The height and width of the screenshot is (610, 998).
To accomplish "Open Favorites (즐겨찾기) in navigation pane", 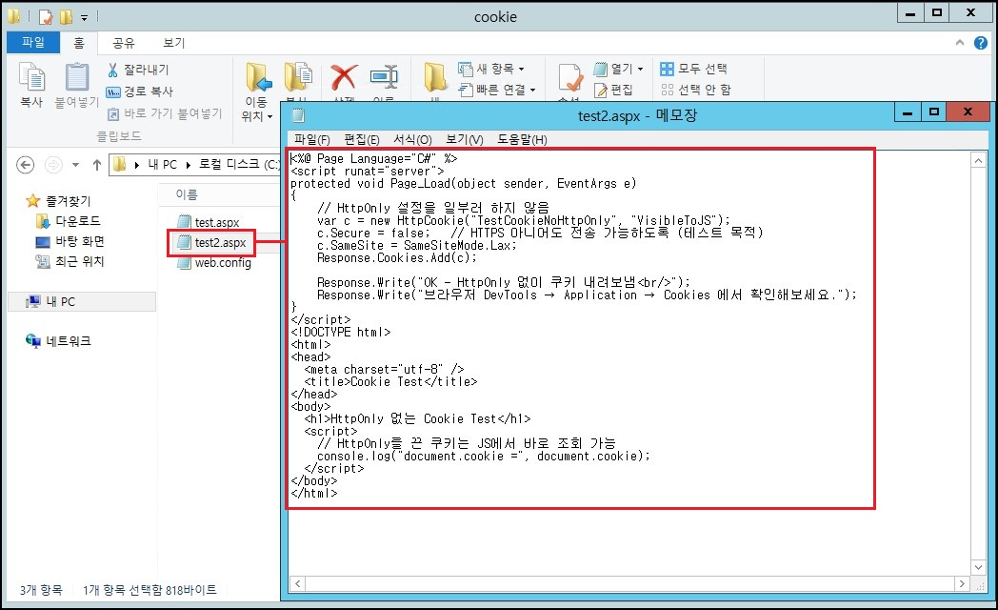I will [58, 201].
